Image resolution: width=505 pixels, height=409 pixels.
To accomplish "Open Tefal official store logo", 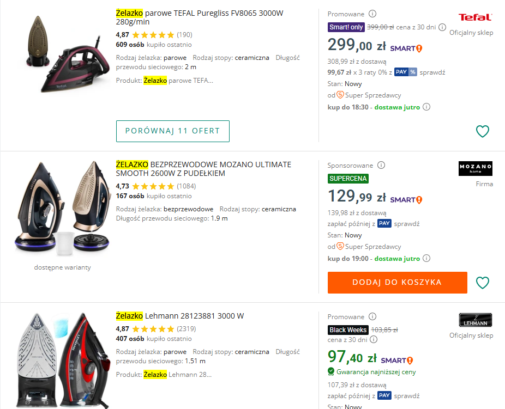I will (x=475, y=17).
